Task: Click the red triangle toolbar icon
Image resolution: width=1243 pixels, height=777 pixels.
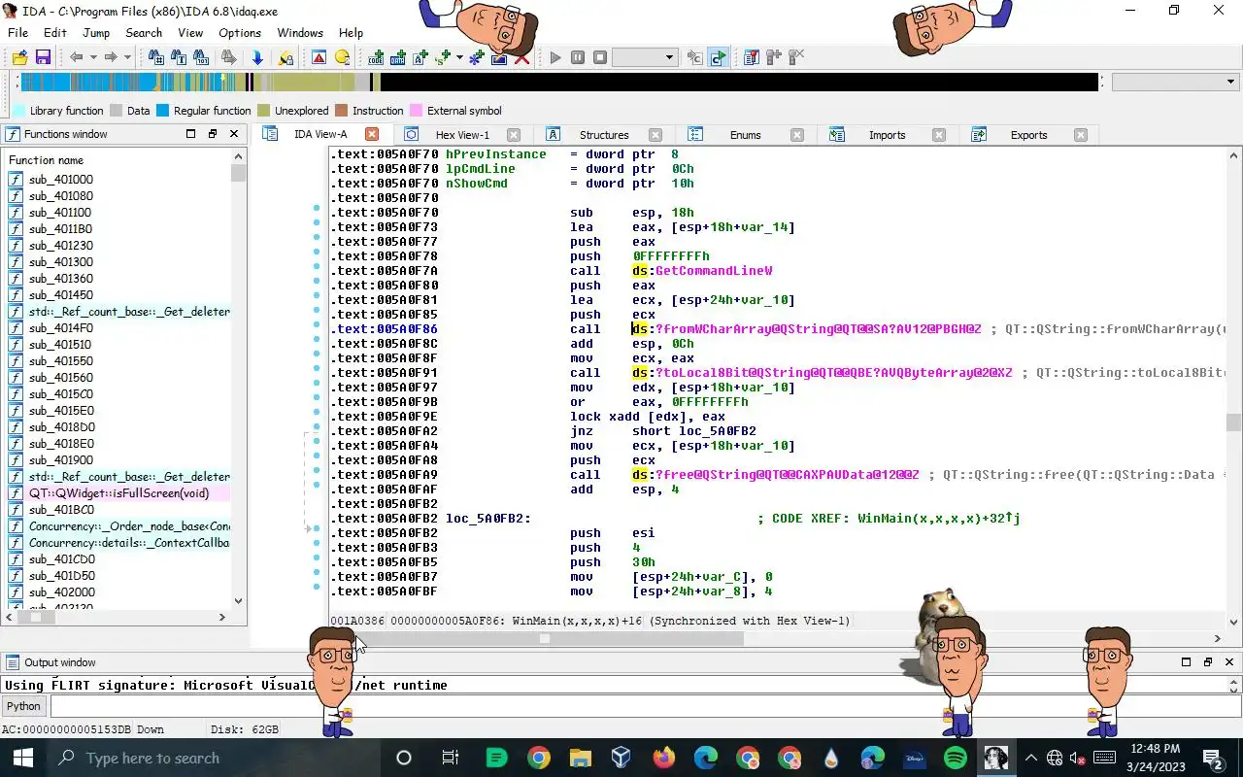Action: coord(319,57)
